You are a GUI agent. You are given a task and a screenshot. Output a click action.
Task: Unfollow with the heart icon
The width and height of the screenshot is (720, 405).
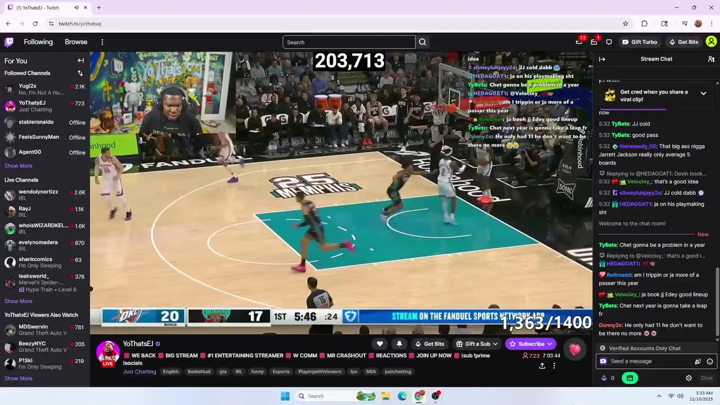pos(380,344)
